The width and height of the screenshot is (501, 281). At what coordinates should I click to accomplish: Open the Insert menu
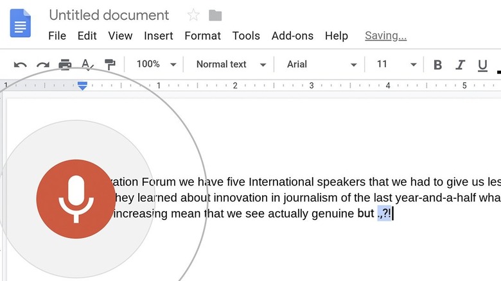158,36
